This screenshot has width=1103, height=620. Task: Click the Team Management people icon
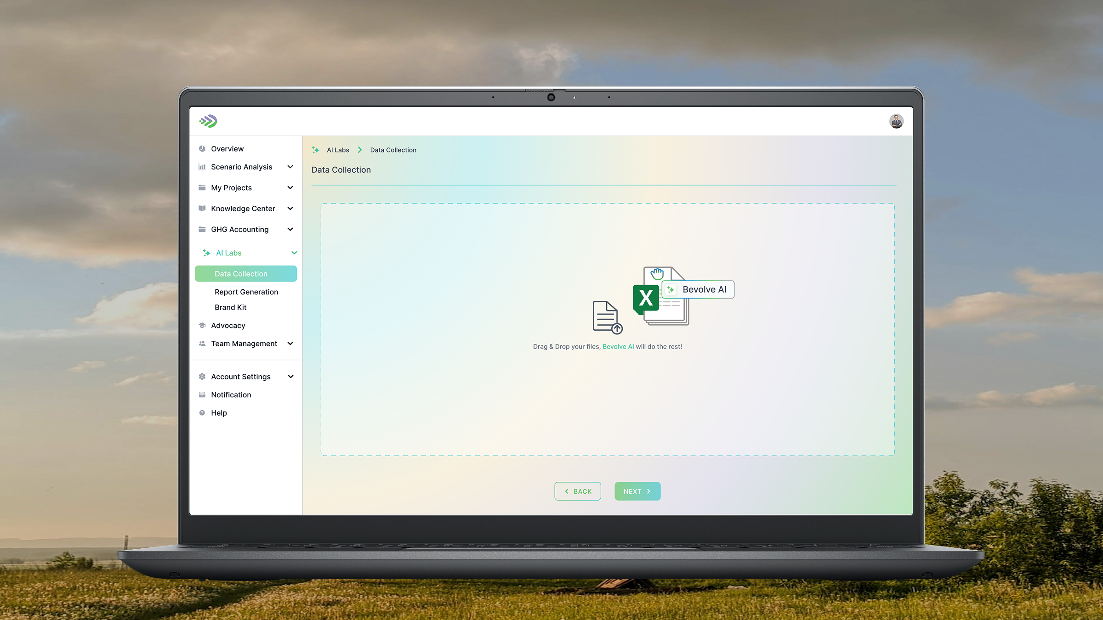(x=202, y=343)
